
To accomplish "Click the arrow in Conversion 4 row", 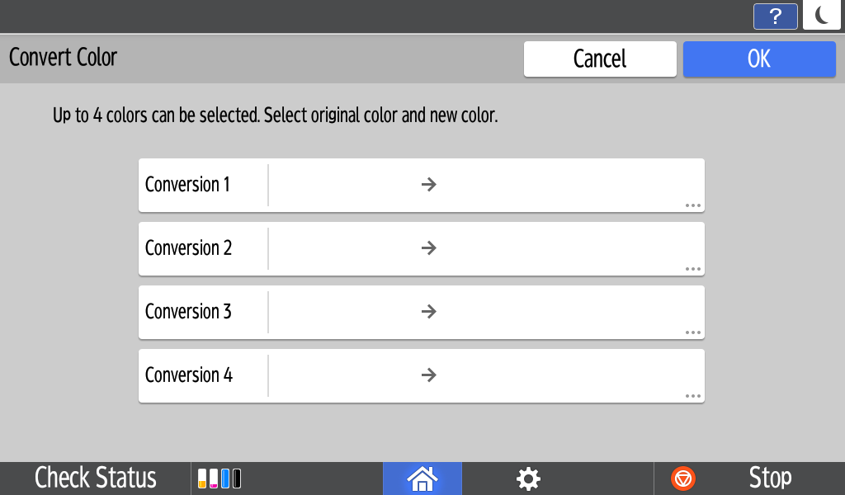I will [x=428, y=375].
